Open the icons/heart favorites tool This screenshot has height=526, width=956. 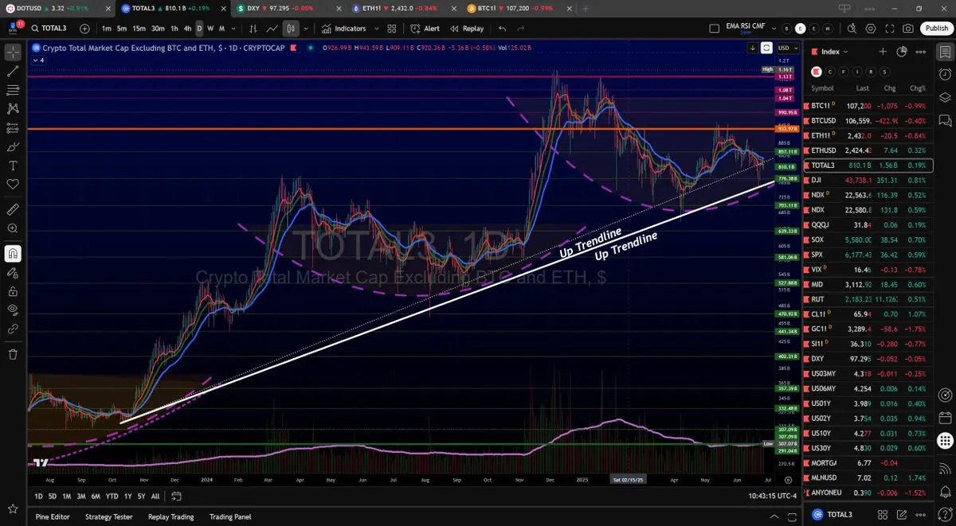13,185
